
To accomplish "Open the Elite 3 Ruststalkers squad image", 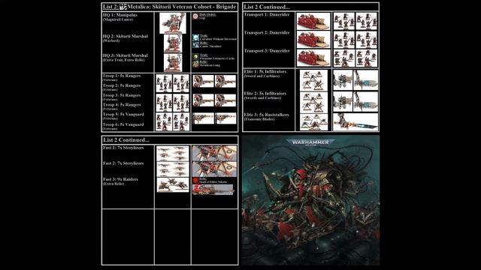I will coord(313,121).
